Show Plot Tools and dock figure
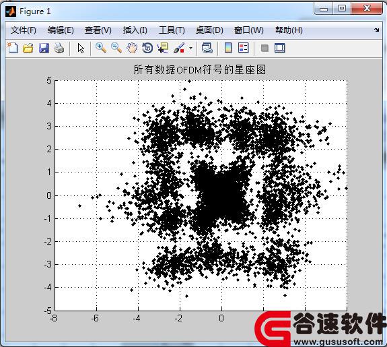Image resolution: width=387 pixels, height=347 pixels. tap(279, 48)
